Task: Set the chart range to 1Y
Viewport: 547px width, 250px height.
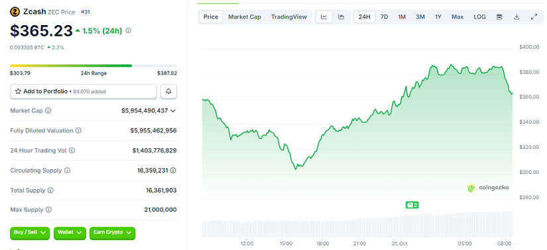Action: [438, 17]
